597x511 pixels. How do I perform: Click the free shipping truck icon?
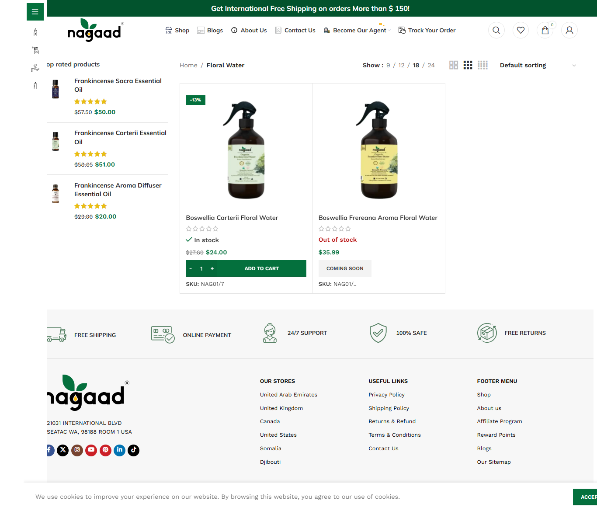(x=56, y=335)
